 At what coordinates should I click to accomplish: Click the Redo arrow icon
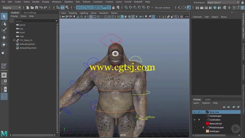click(45, 7)
